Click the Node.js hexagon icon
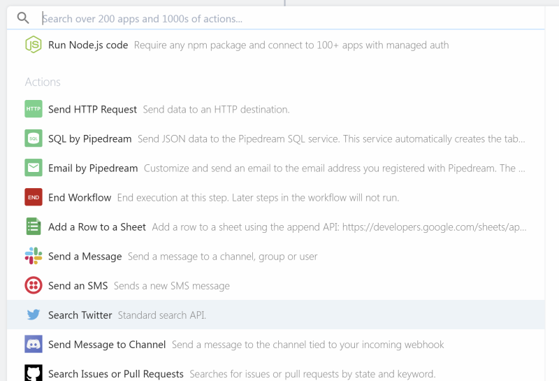The image size is (559, 381). click(34, 45)
